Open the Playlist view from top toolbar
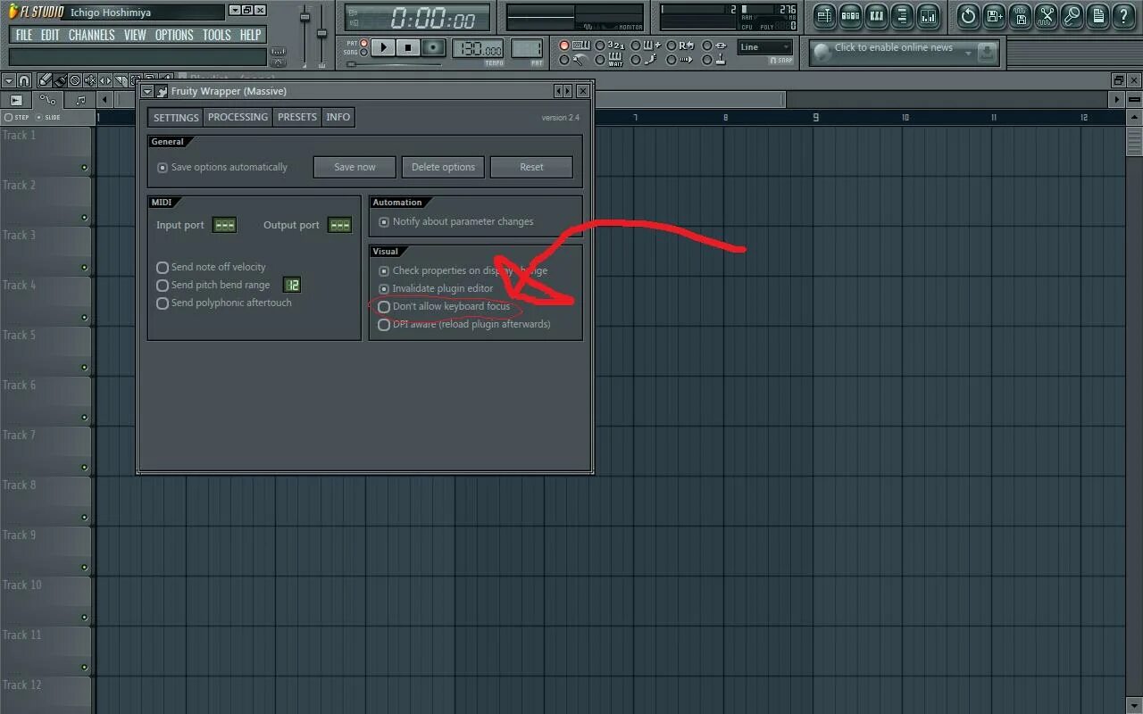 coord(822,16)
